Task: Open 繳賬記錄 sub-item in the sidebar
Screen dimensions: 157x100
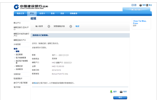Action: click(19, 66)
